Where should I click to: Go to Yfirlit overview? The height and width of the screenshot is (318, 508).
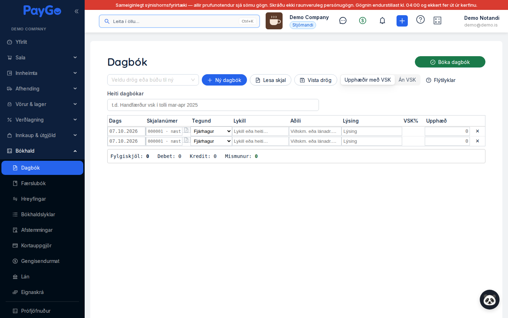[42, 42]
